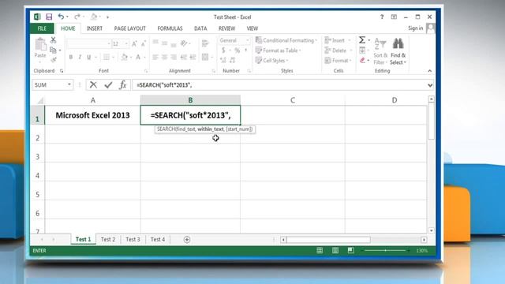Click the Cut scissors icon
505x284 pixels.
point(53,40)
